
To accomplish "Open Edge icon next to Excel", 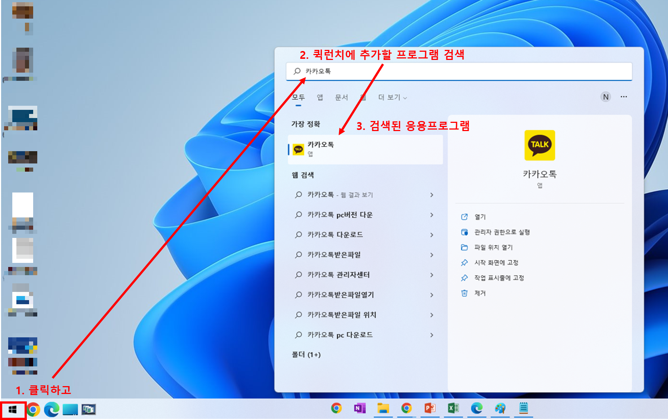I will [477, 408].
